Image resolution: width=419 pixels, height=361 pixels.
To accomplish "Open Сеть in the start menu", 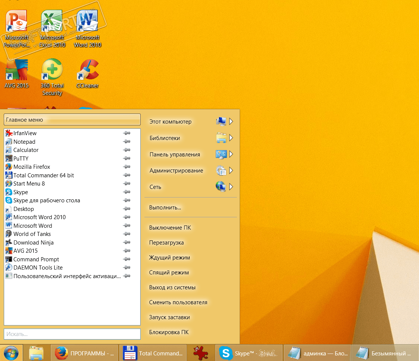I will (155, 187).
